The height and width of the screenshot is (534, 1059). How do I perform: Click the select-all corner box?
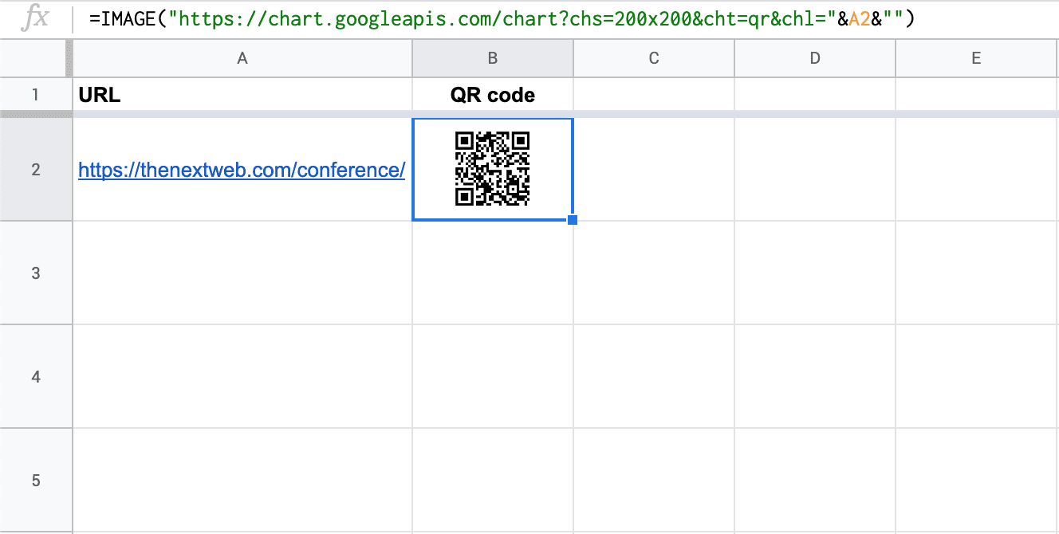pyautogui.click(x=36, y=58)
